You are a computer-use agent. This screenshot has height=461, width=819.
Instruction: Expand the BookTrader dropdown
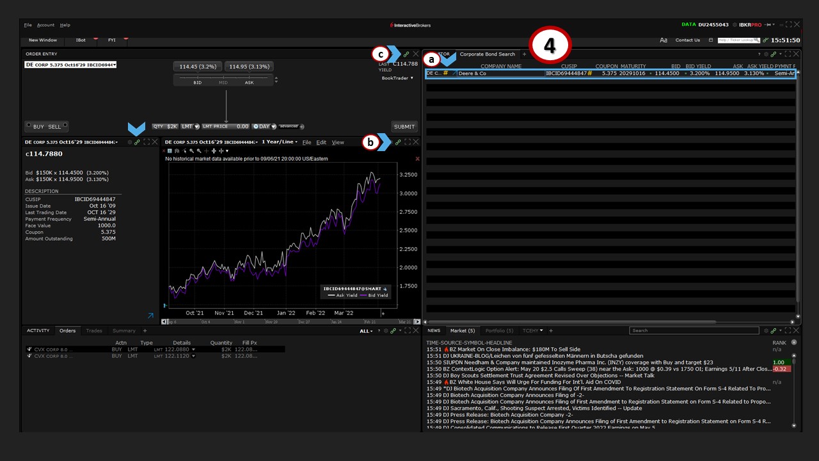397,78
